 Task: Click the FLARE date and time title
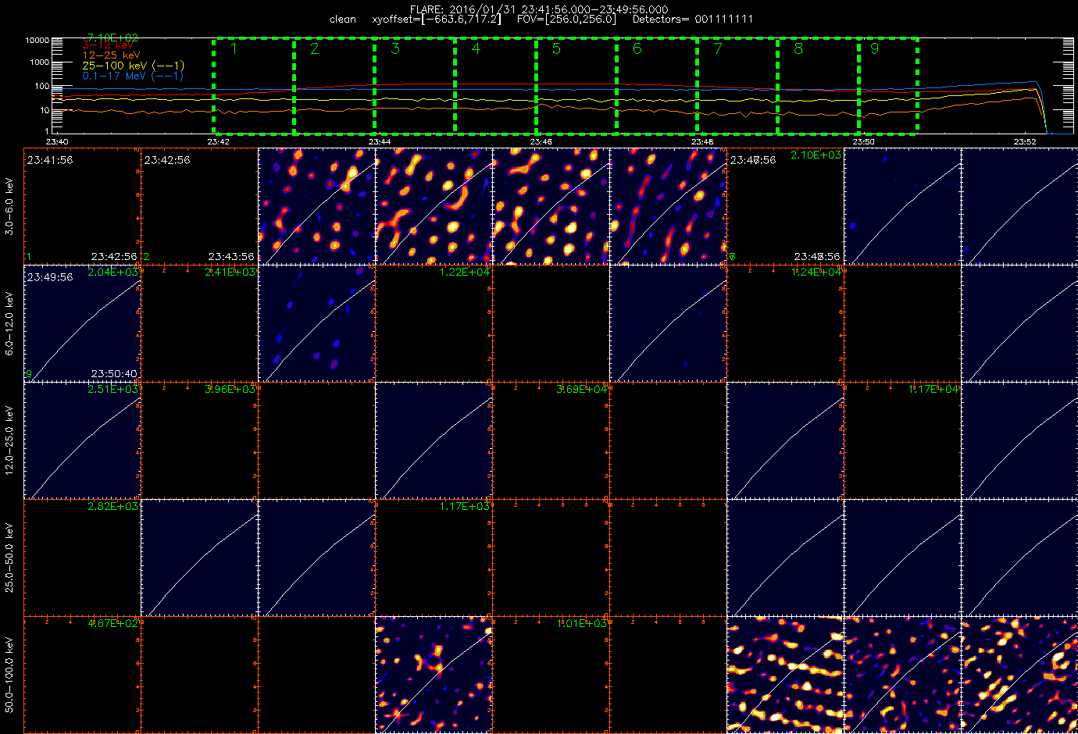(x=539, y=9)
